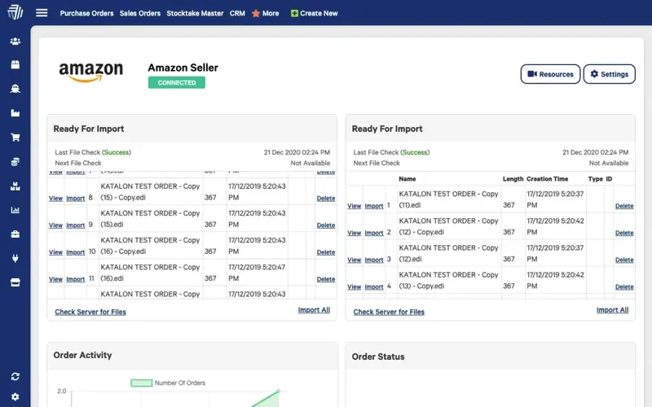The height and width of the screenshot is (407, 652).
Task: Click the briefcase icon in sidebar
Action: click(15, 234)
